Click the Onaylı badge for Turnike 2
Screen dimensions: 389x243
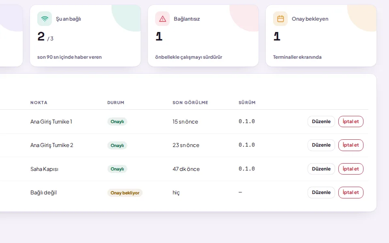tap(117, 145)
